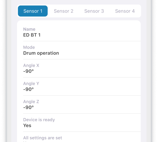Click the Angle Z label
The image size is (158, 142).
[31, 102]
